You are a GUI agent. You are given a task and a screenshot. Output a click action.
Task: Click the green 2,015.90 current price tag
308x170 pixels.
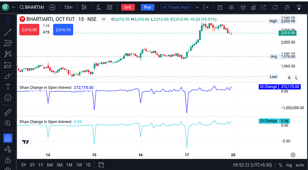point(287,33)
